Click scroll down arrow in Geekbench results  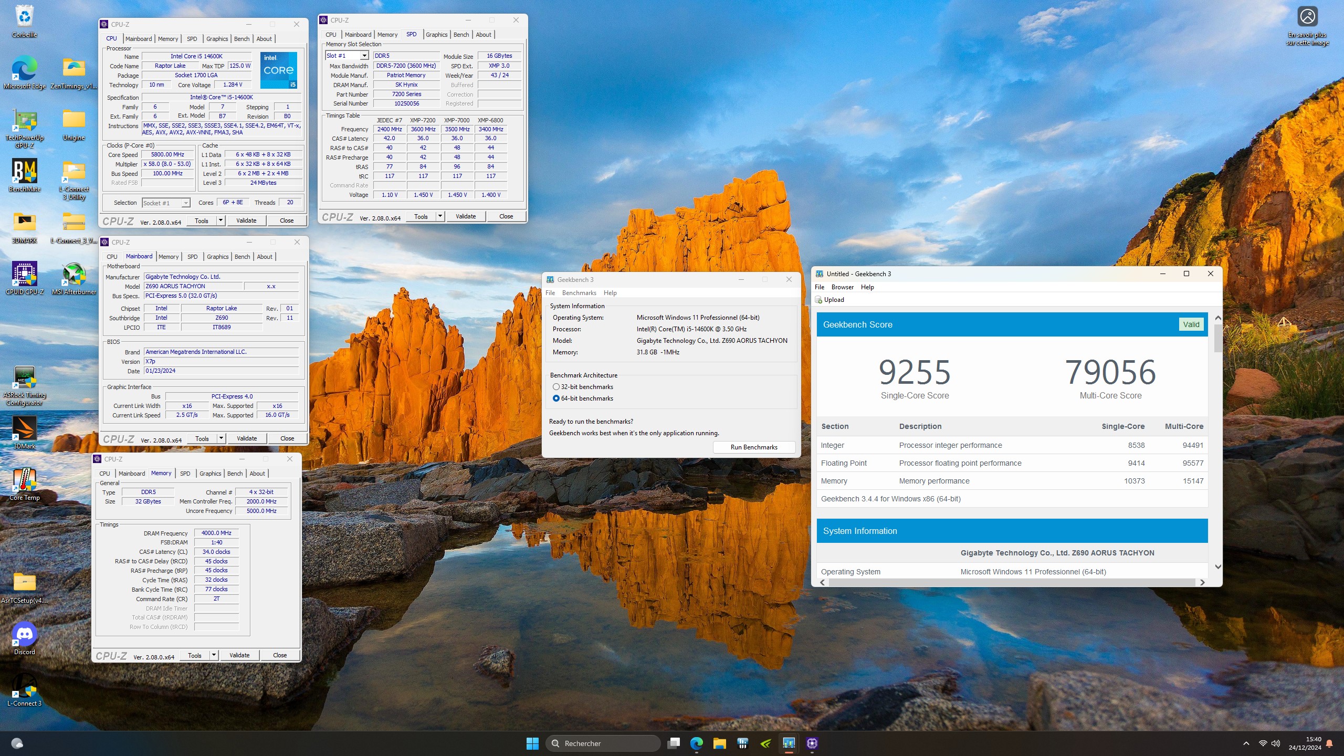tap(1218, 567)
